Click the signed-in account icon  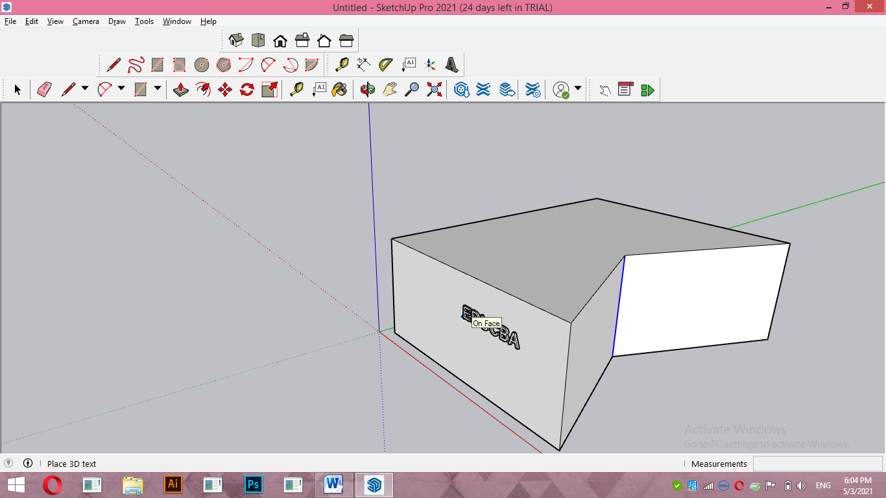pos(561,89)
